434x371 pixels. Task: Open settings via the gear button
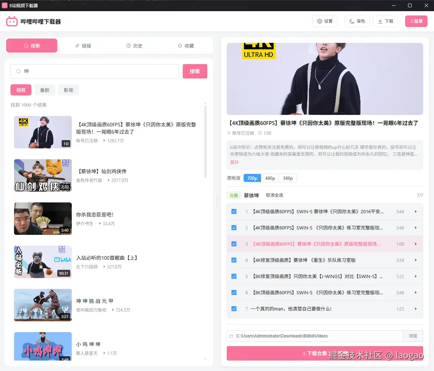[x=325, y=21]
